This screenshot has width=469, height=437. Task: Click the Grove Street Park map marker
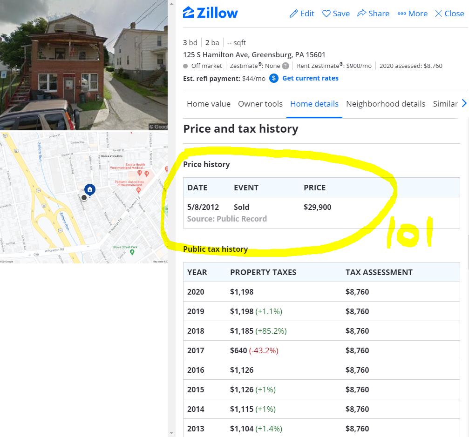(132, 252)
